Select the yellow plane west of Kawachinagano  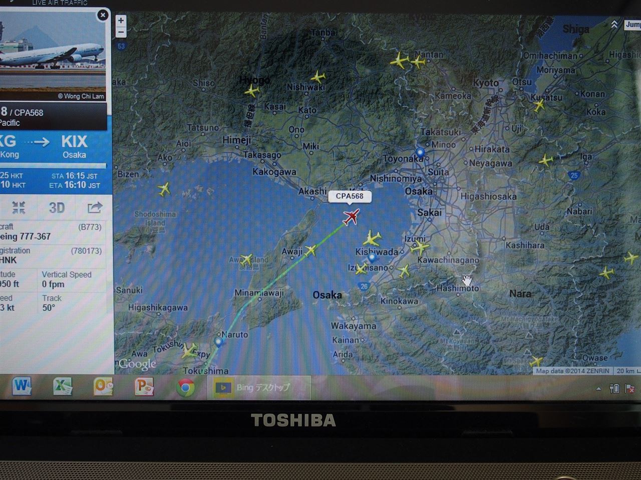(404, 271)
